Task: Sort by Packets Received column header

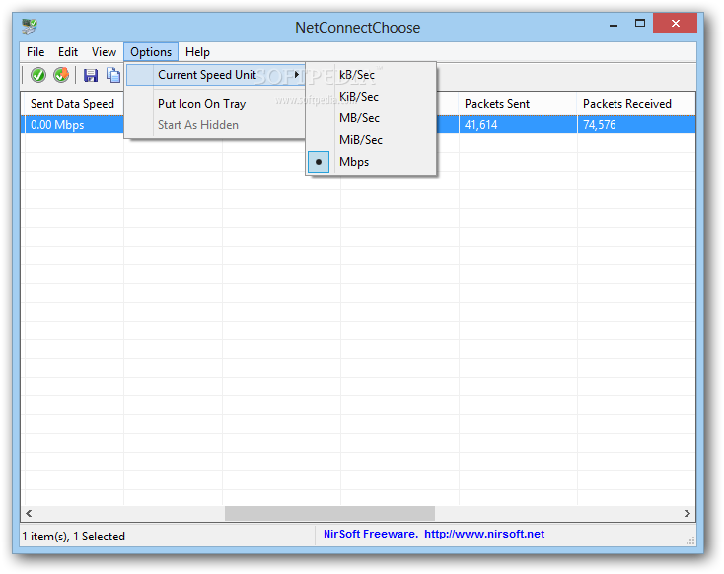Action: pyautogui.click(x=636, y=104)
